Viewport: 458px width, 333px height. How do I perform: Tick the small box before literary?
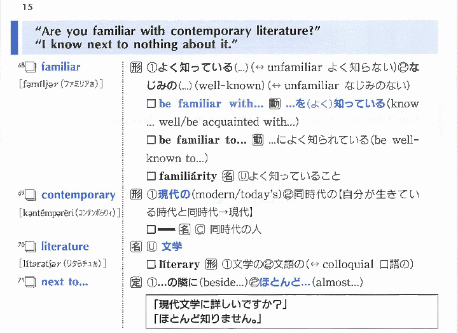pos(151,265)
